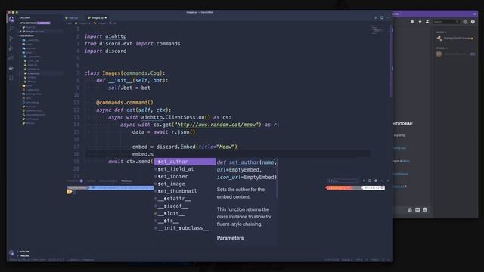Image resolution: width=484 pixels, height=272 pixels.
Task: Choose set_image from autocomplete list
Action: (x=185, y=184)
